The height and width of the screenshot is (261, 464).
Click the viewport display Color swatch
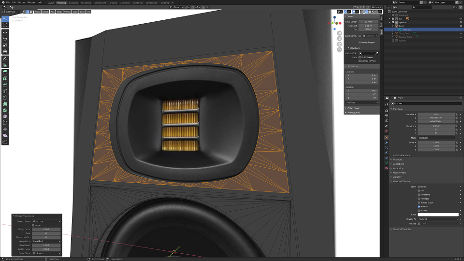[x=438, y=215]
